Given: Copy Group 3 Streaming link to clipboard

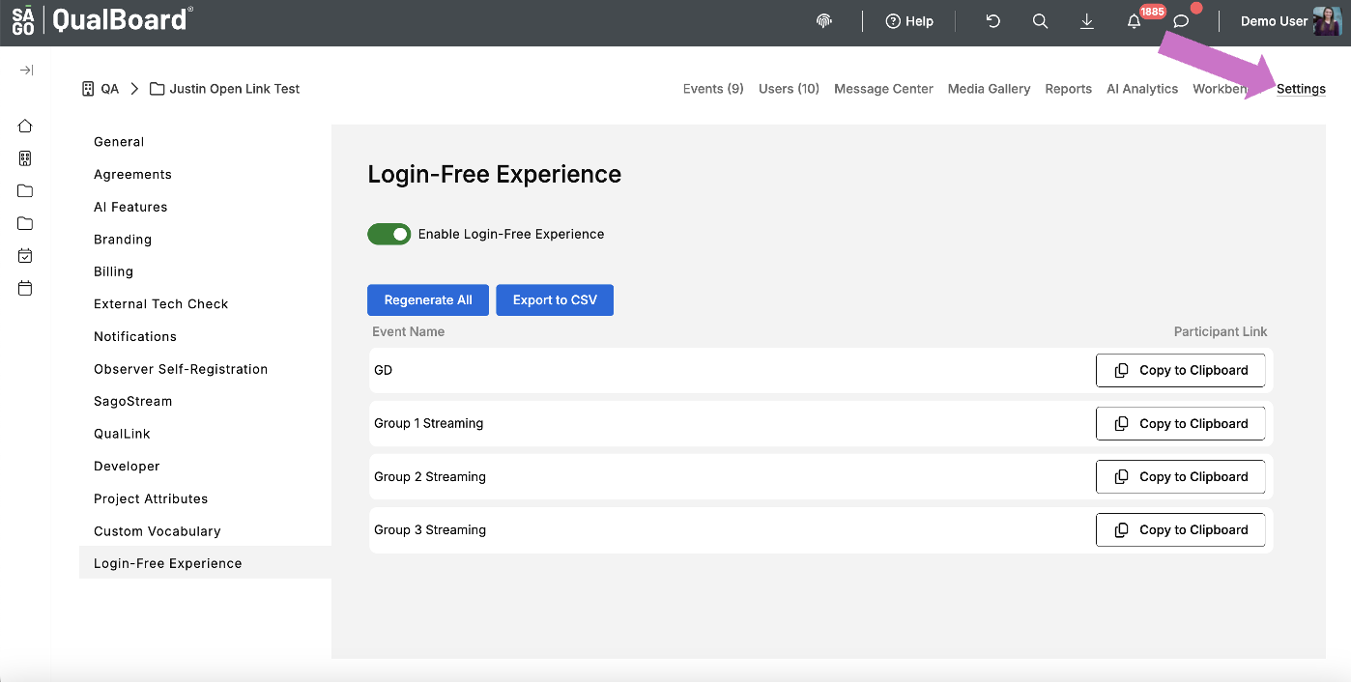Looking at the screenshot, I should tap(1180, 529).
